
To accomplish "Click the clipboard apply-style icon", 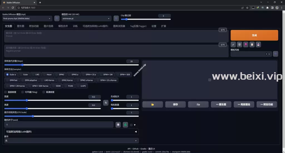I will [x=252, y=44].
